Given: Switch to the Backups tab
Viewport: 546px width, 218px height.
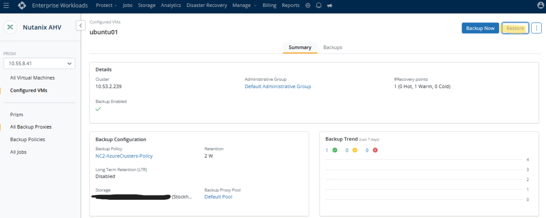Looking at the screenshot, I should click(x=332, y=48).
